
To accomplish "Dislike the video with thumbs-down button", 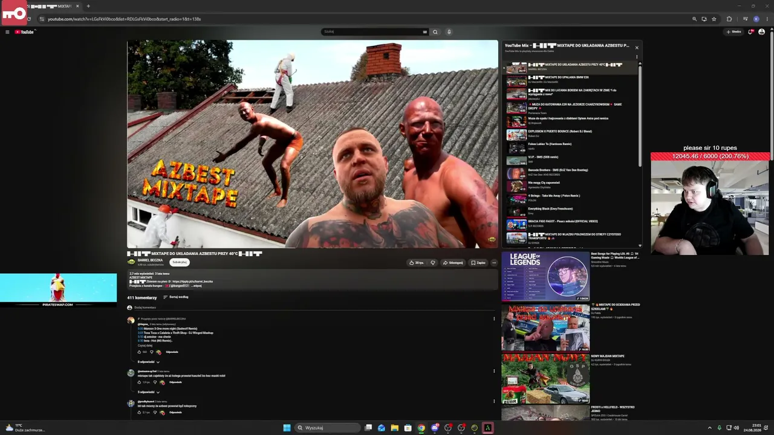I will (x=432, y=263).
